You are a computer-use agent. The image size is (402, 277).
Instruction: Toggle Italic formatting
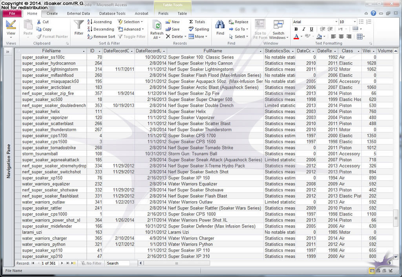[x=304, y=29]
